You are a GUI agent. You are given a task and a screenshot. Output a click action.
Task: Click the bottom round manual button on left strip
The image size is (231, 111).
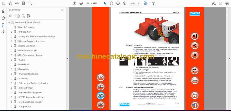(x=101, y=105)
